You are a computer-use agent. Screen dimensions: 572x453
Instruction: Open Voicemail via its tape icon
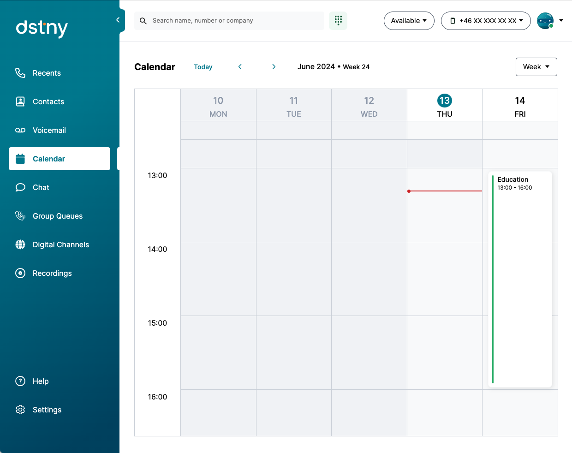tap(20, 130)
